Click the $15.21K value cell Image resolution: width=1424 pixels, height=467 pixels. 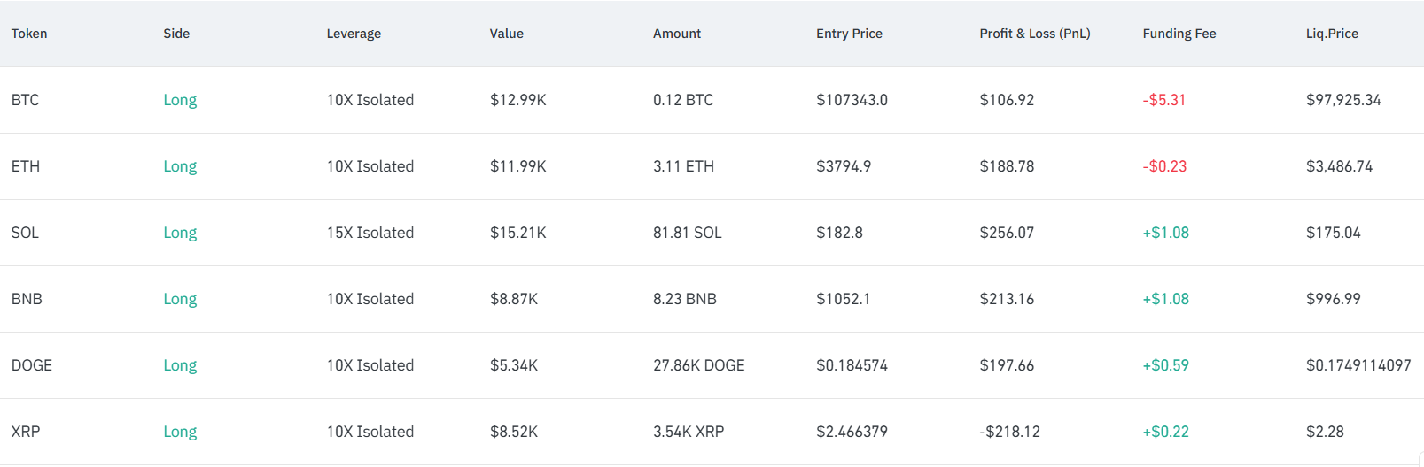point(517,233)
